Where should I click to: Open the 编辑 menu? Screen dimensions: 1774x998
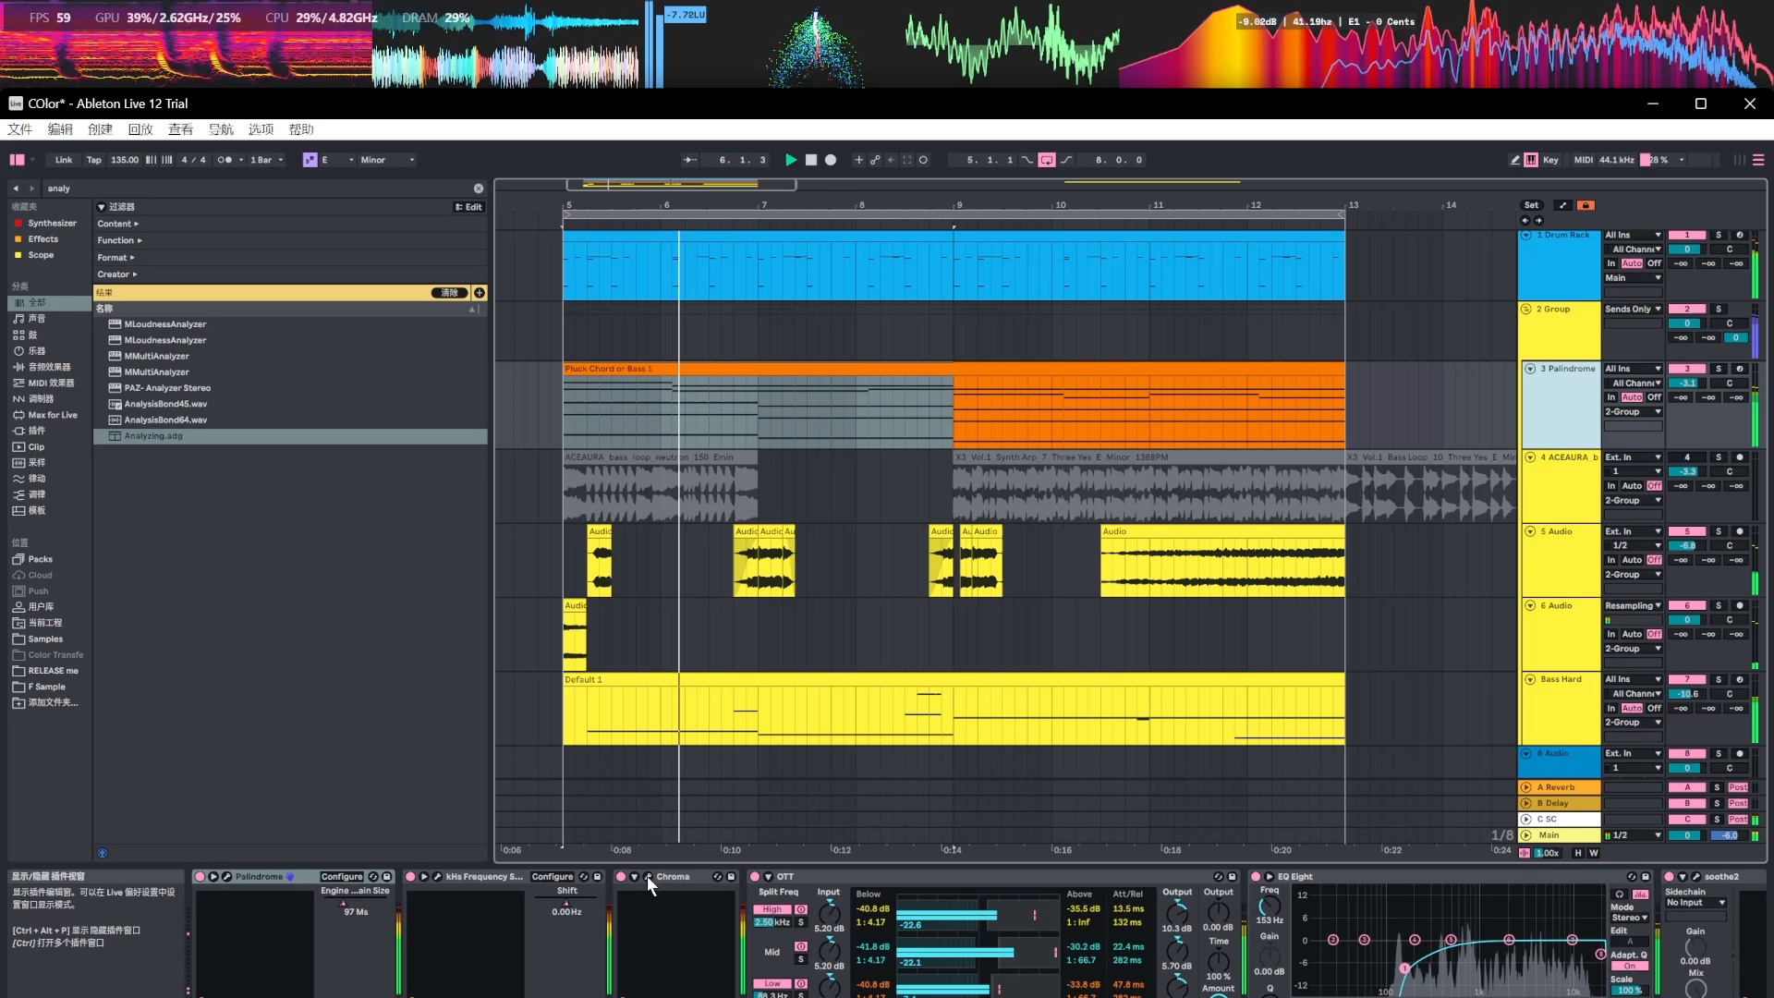click(60, 129)
